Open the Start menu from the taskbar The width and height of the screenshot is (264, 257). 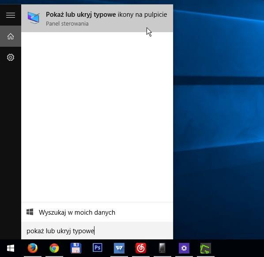click(11, 248)
